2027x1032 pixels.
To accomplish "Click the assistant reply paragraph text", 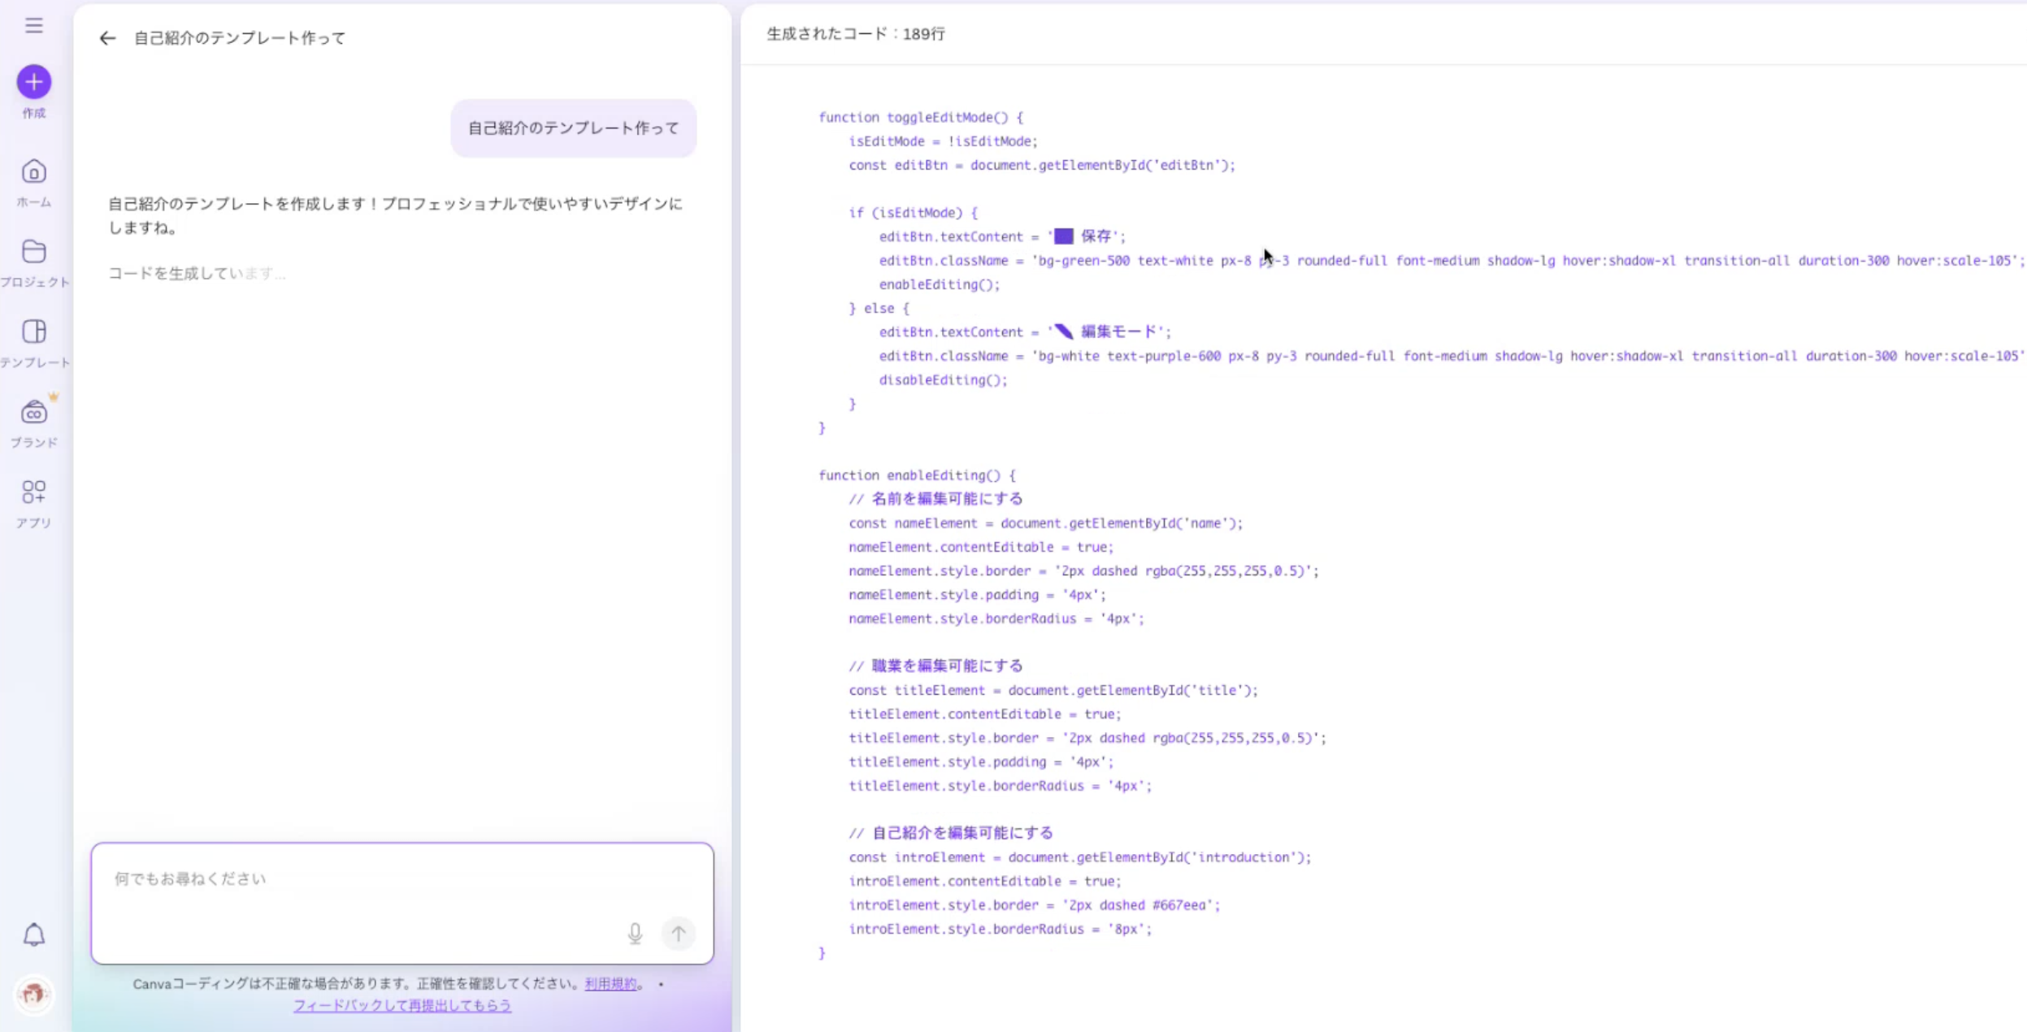I will point(396,215).
